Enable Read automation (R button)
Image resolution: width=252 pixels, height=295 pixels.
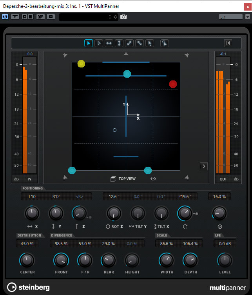point(25,17)
